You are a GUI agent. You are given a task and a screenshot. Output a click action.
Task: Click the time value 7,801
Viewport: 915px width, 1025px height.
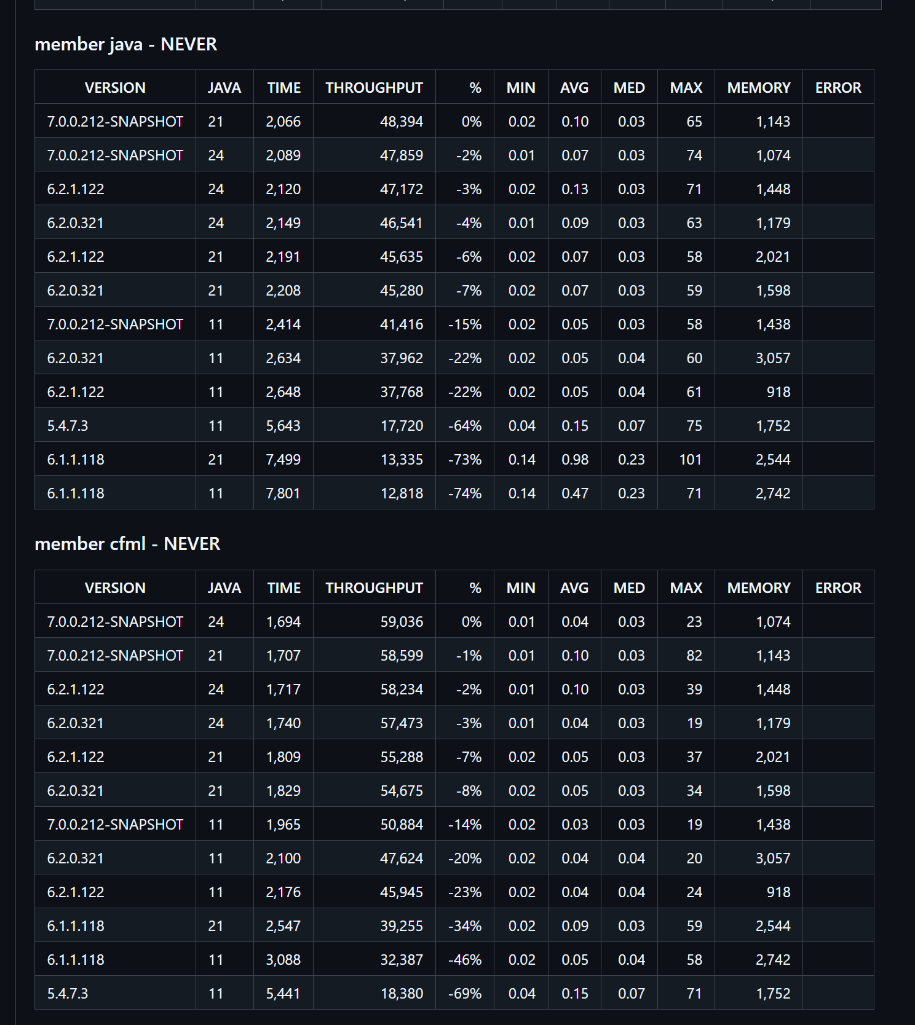pyautogui.click(x=283, y=493)
